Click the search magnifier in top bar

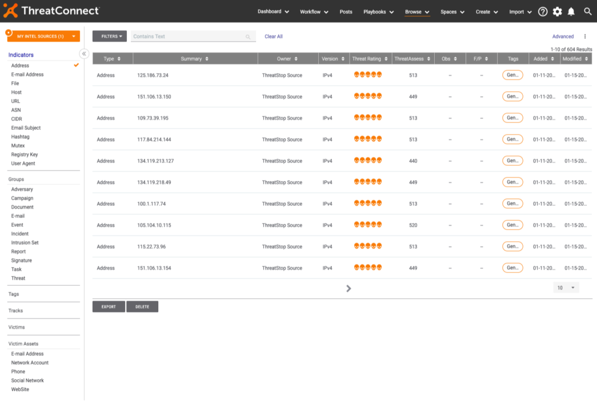(x=588, y=12)
